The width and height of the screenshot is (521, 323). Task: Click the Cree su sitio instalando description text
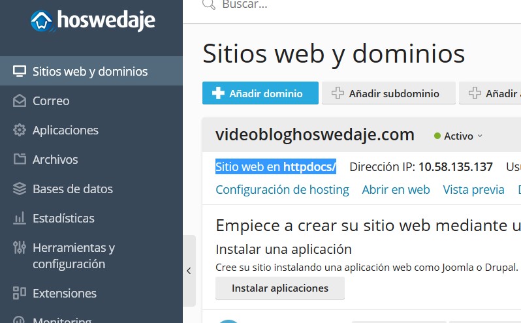367,268
